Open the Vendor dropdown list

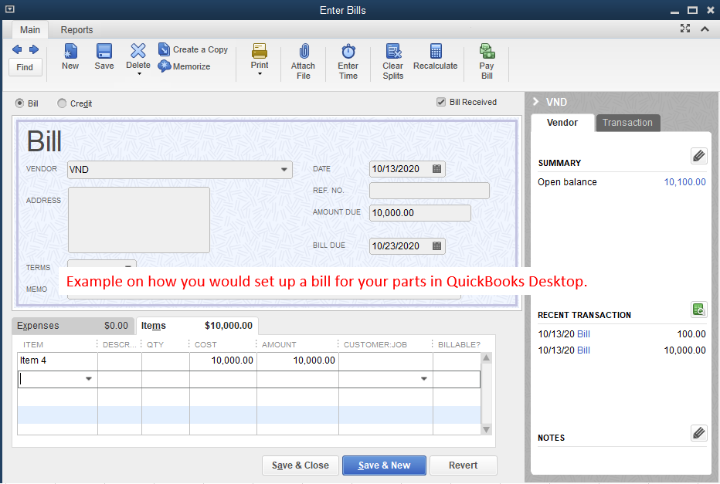284,169
